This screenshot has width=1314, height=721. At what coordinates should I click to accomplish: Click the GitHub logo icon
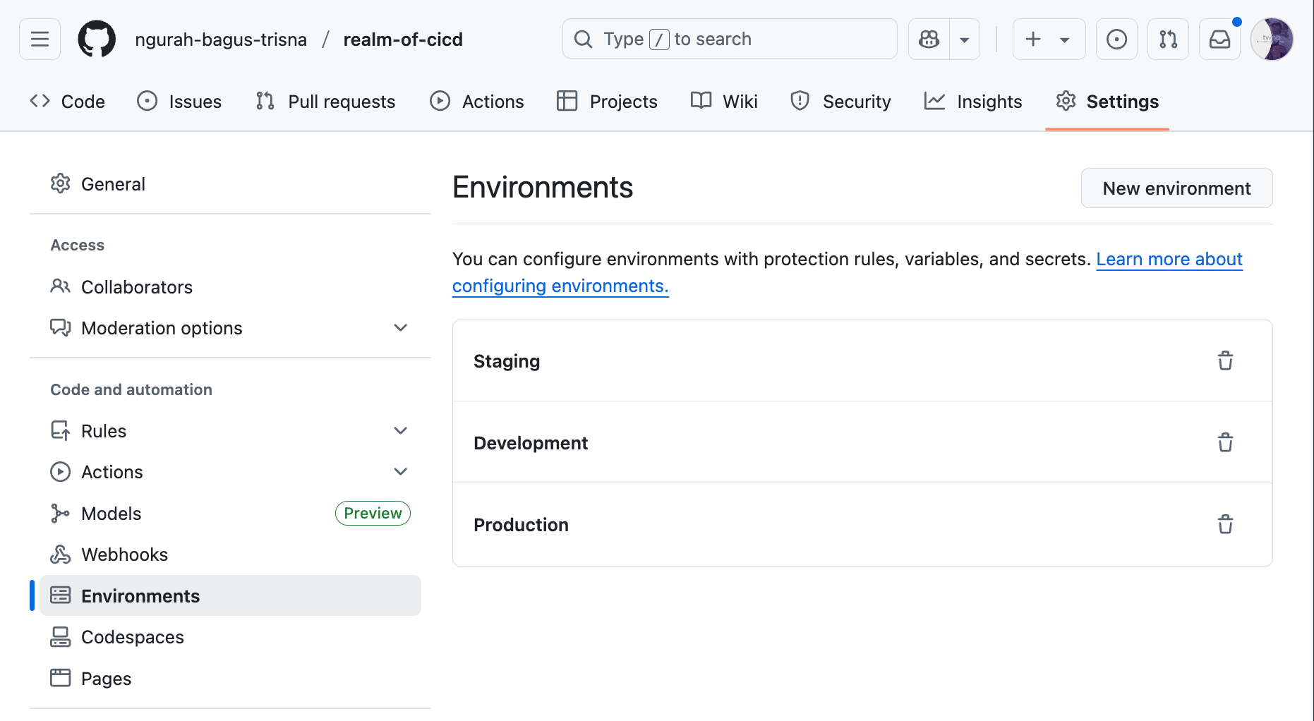97,40
